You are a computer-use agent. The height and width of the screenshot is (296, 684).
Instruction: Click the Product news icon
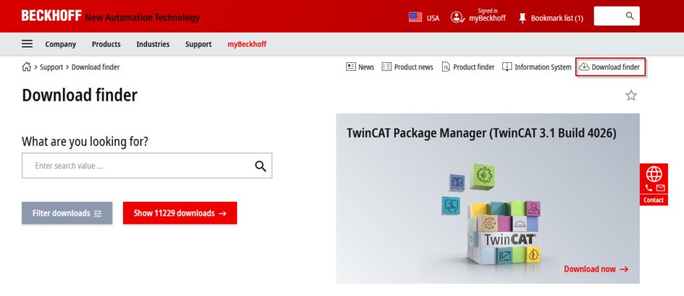387,67
